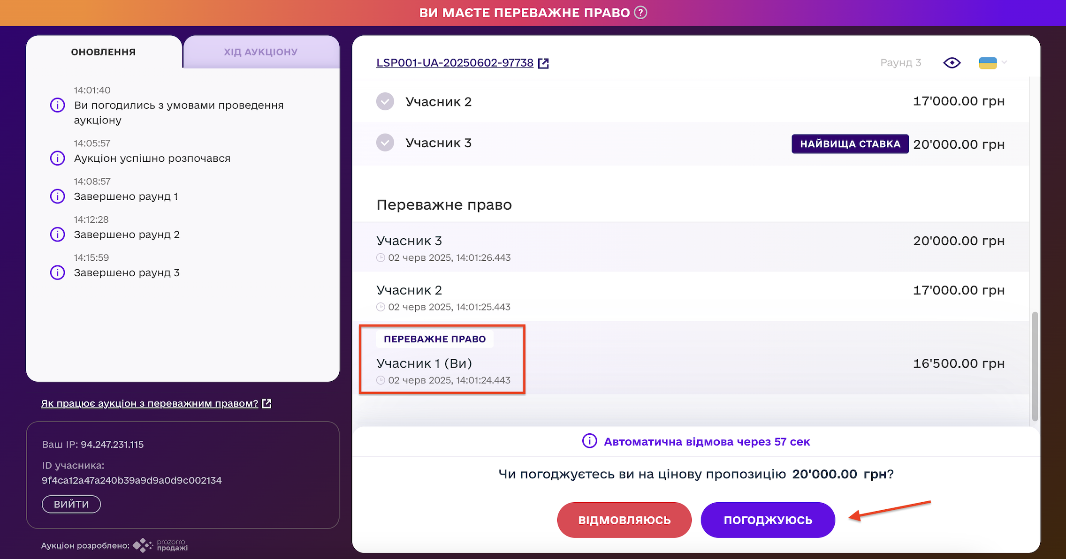Toggle the eye visibility icon
This screenshot has height=559, width=1066.
pyautogui.click(x=952, y=63)
